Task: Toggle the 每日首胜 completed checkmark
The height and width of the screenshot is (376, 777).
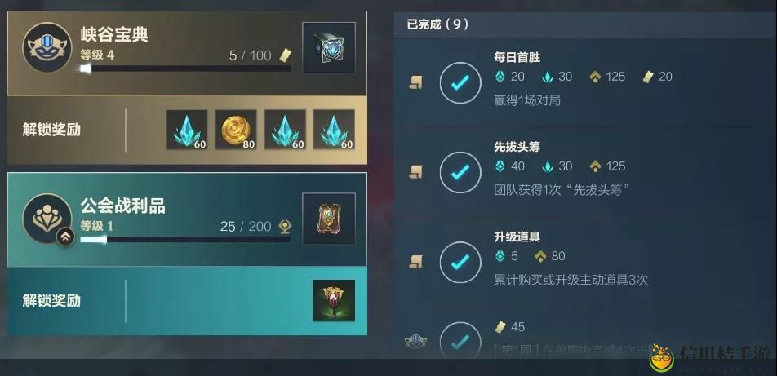Action: [460, 82]
